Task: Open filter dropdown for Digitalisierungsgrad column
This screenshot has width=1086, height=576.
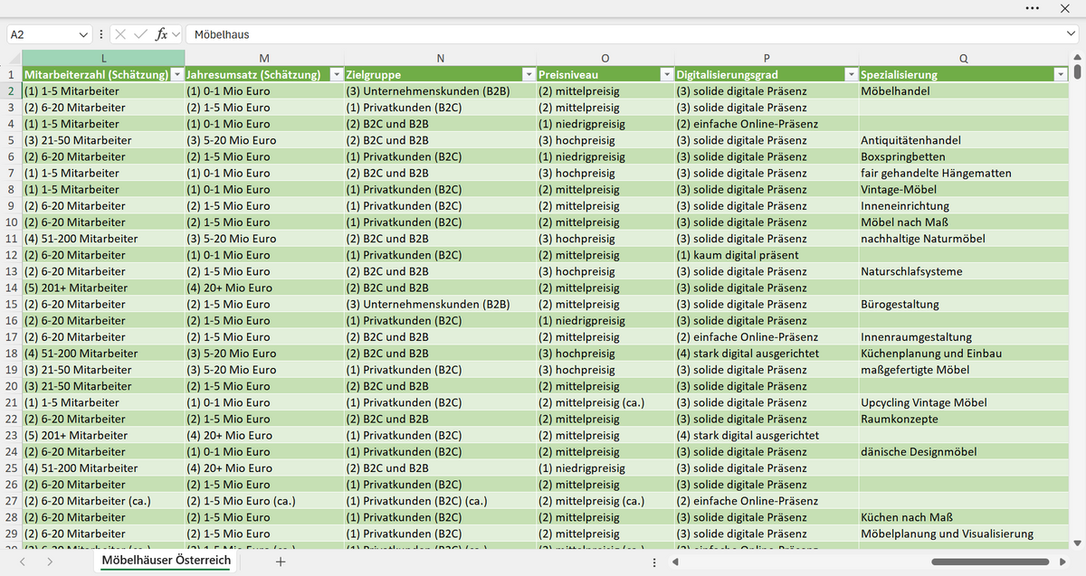Action: [x=851, y=74]
